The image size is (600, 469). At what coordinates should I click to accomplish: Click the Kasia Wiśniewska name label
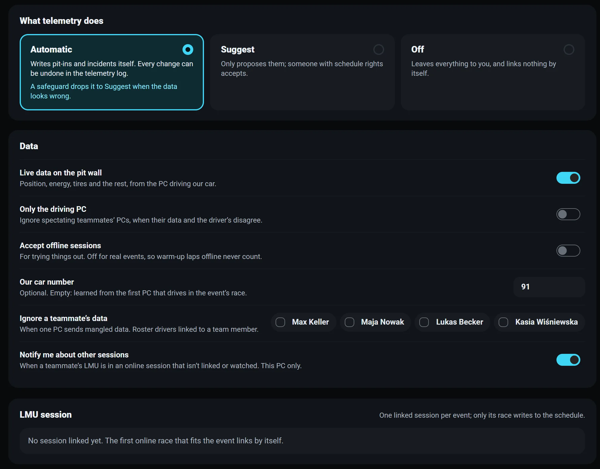click(546, 322)
